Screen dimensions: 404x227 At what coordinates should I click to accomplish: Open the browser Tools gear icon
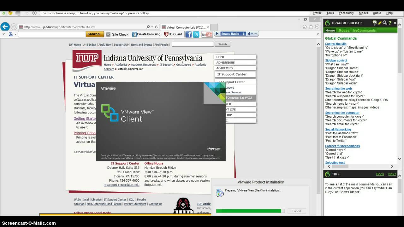click(317, 27)
